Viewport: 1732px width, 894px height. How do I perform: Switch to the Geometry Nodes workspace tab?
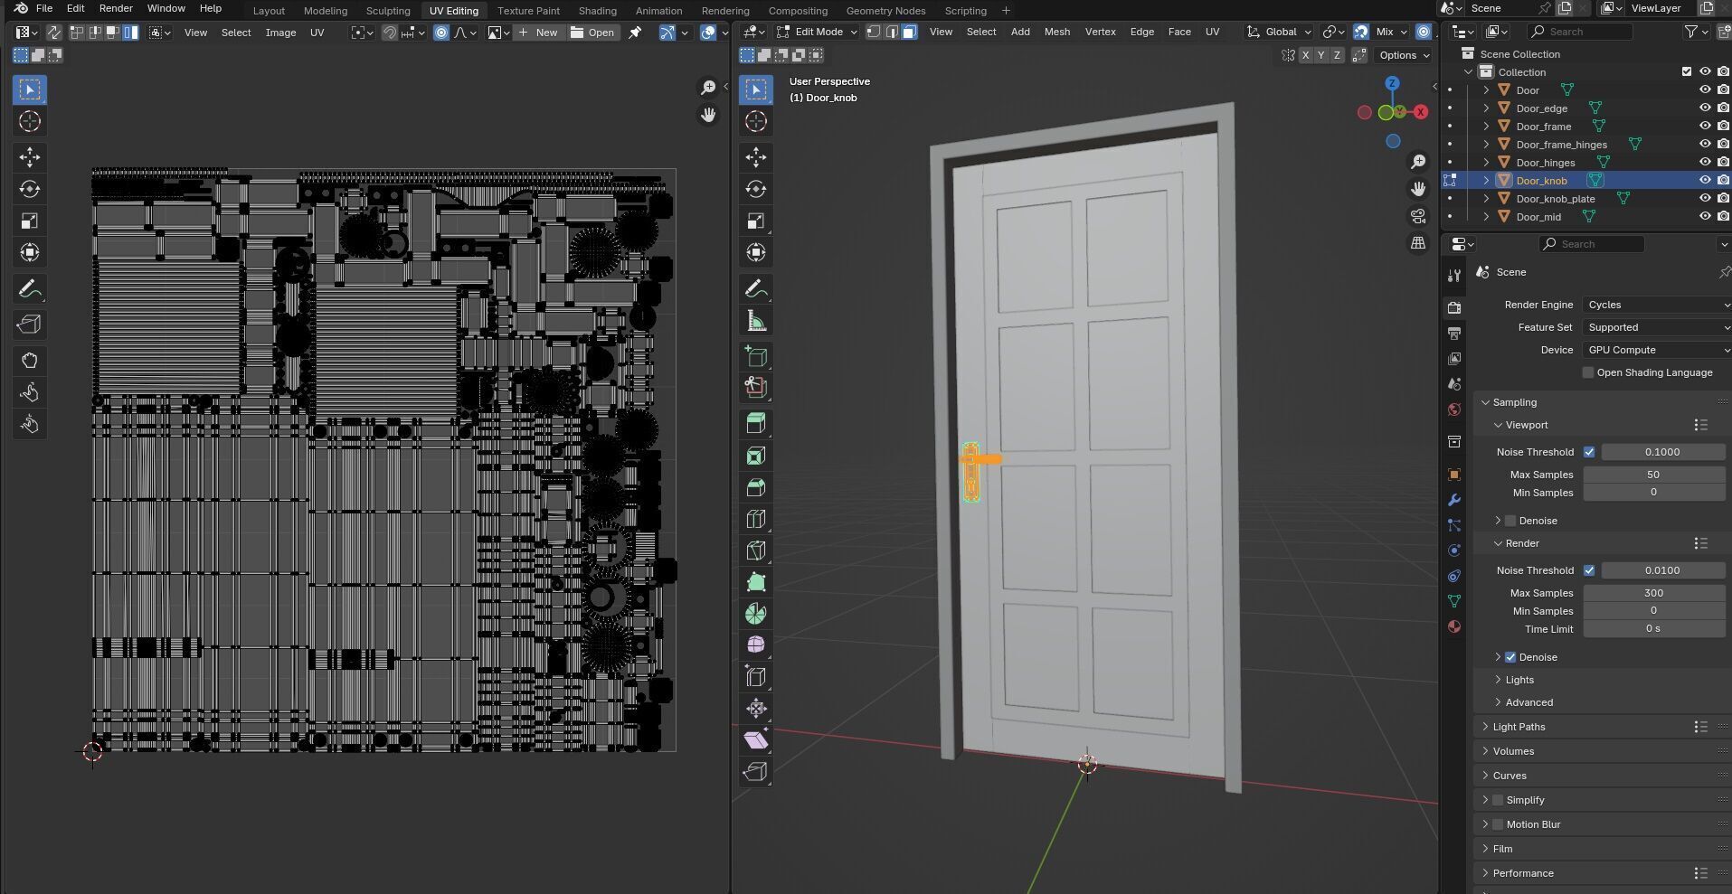(885, 11)
